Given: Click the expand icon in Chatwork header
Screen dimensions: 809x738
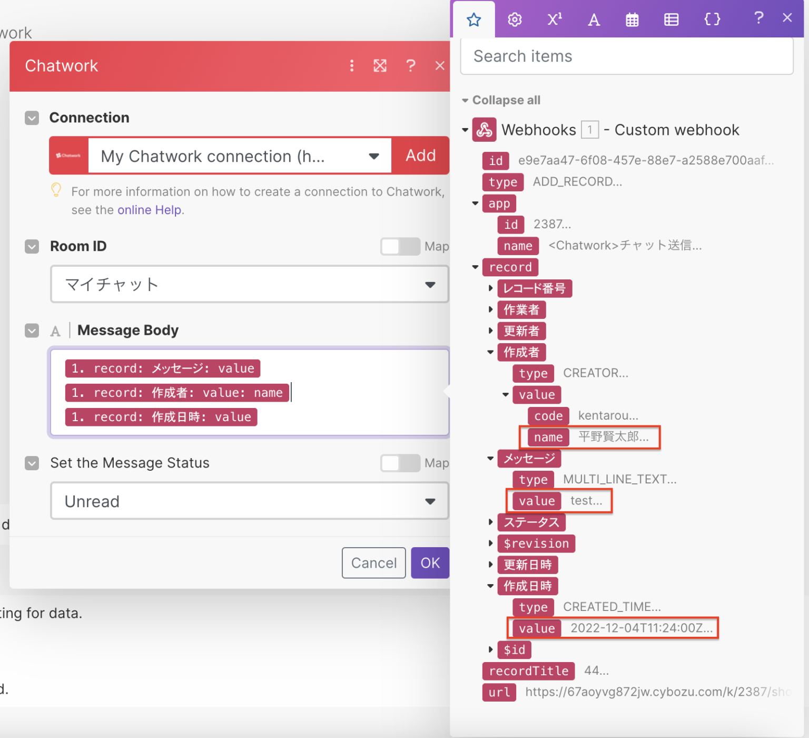Looking at the screenshot, I should coord(380,65).
